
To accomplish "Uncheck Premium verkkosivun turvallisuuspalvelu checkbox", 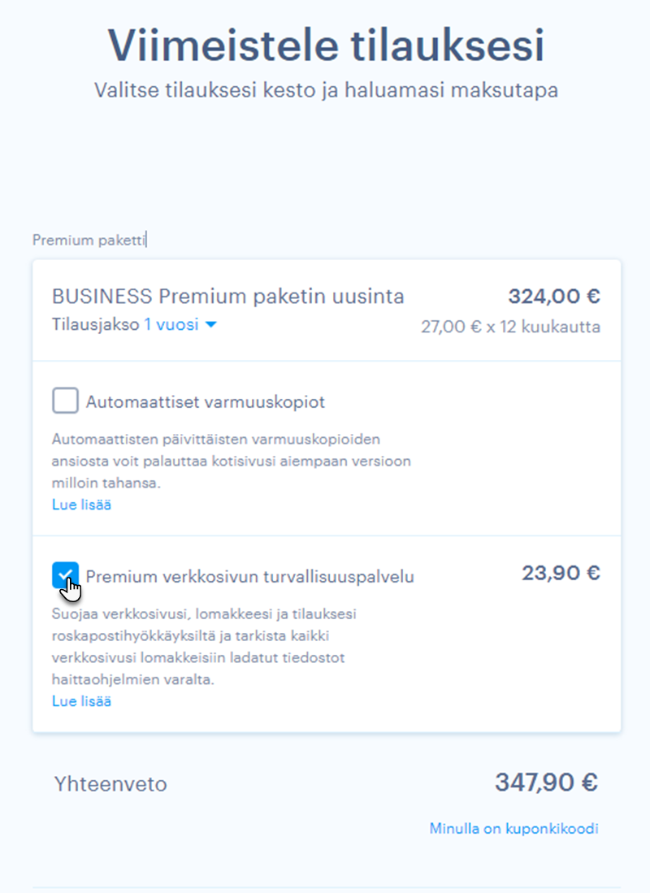I will 65,575.
